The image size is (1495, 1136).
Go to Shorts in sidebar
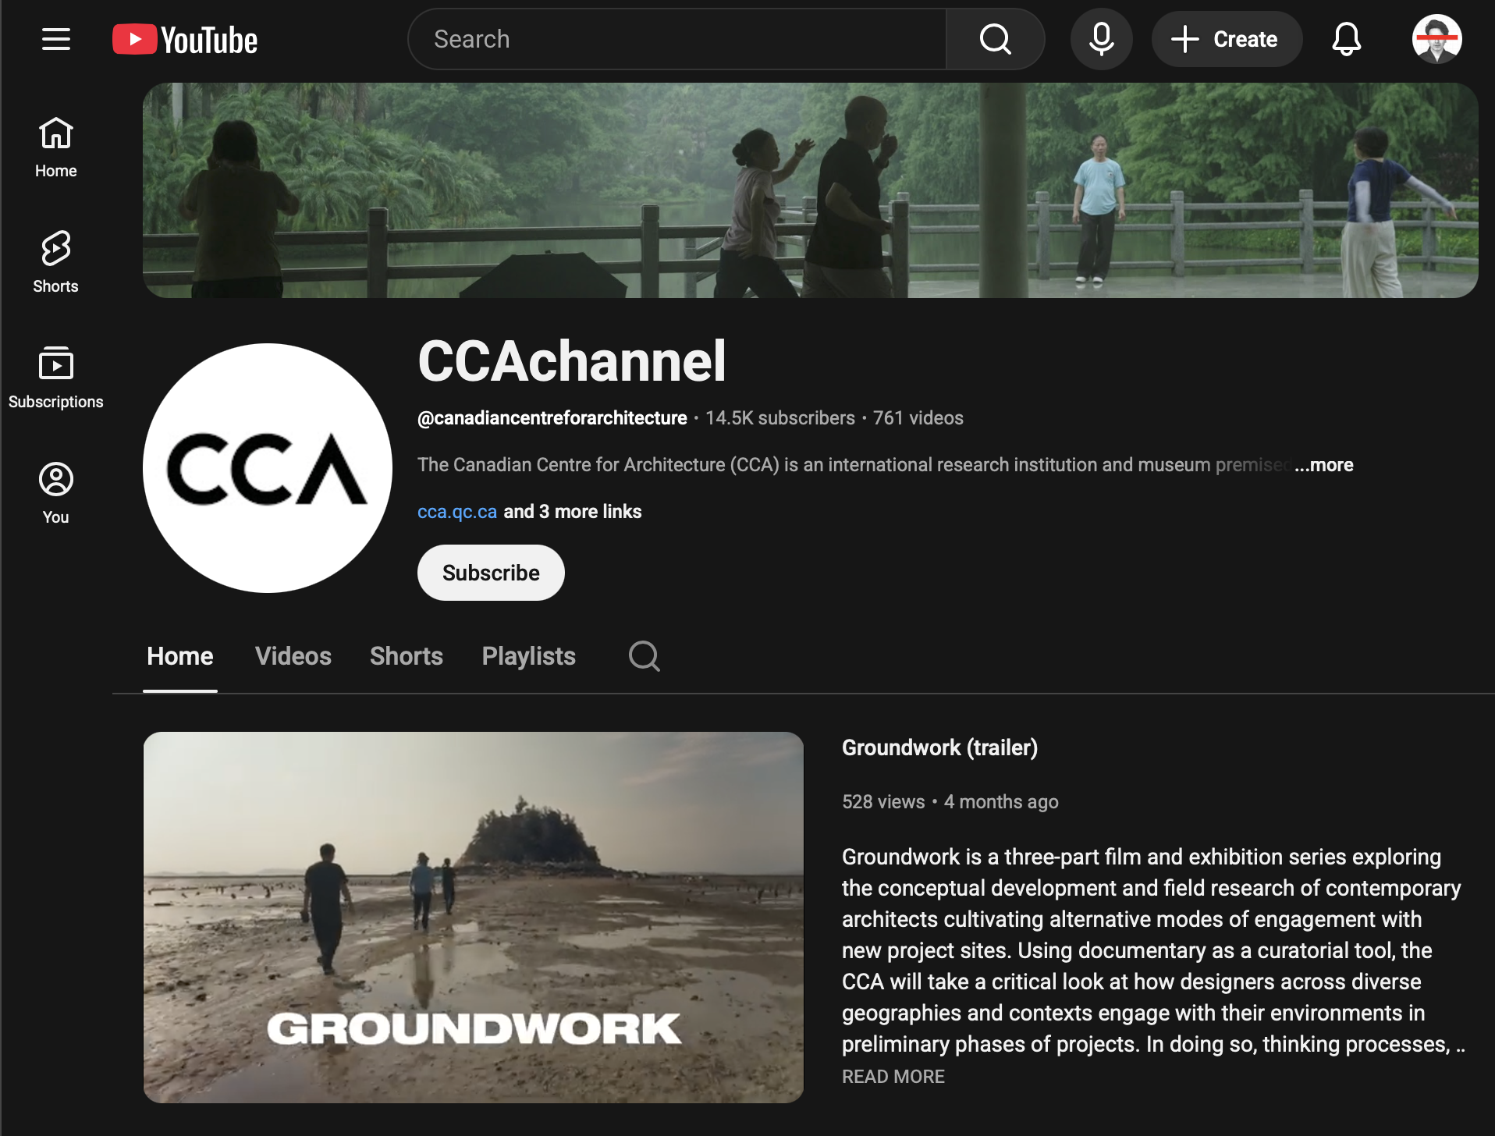[x=55, y=262]
